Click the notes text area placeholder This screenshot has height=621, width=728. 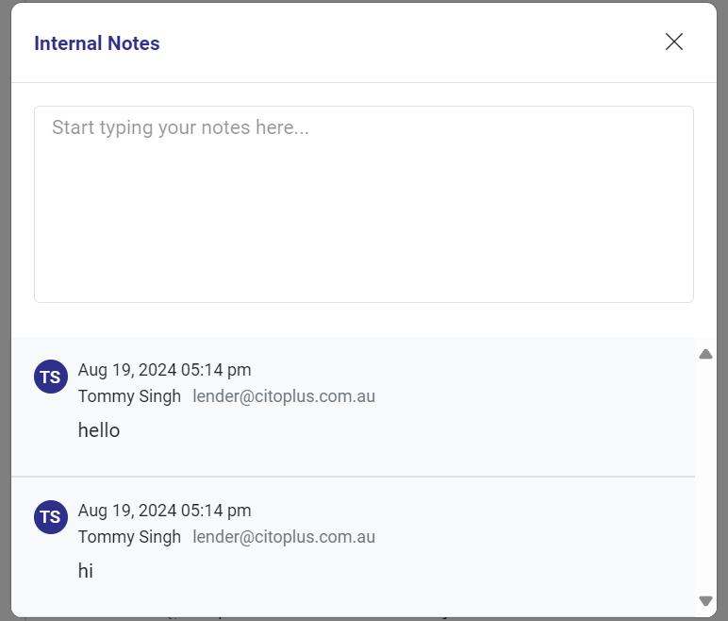[x=180, y=127]
